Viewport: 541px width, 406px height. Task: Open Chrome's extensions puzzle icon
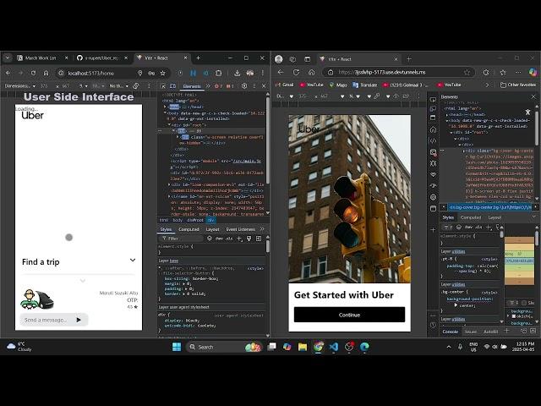point(218,73)
